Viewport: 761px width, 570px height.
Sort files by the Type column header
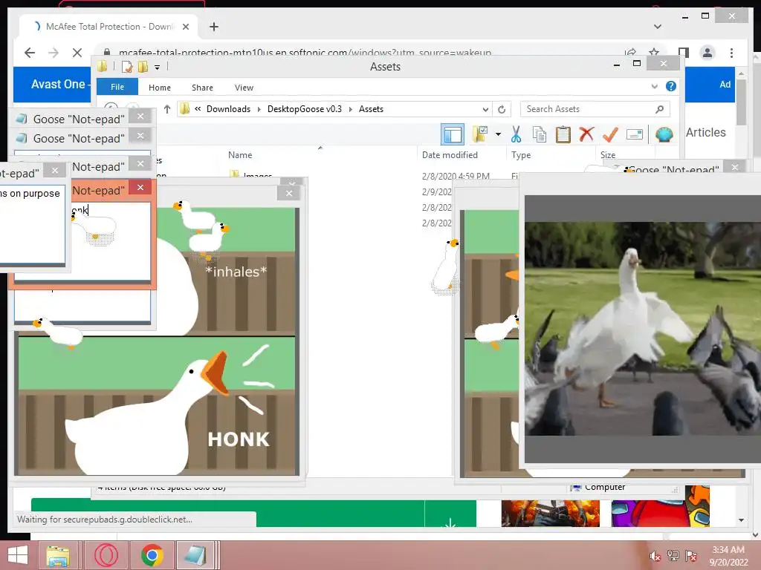pyautogui.click(x=521, y=154)
